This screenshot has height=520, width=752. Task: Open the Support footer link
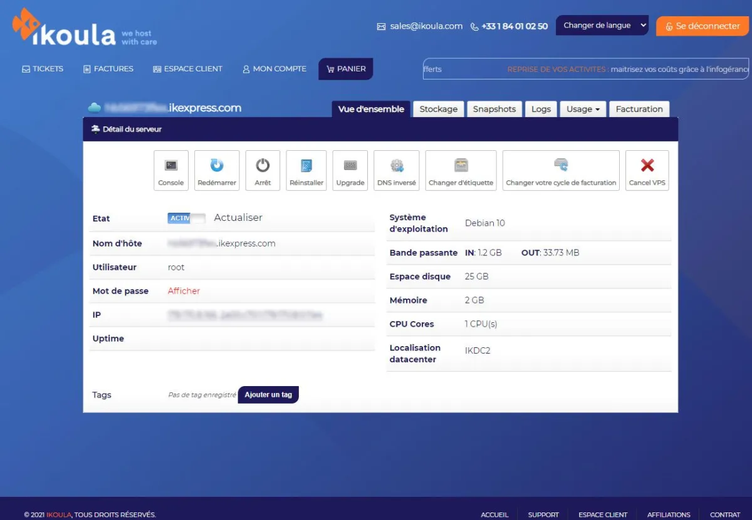543,515
